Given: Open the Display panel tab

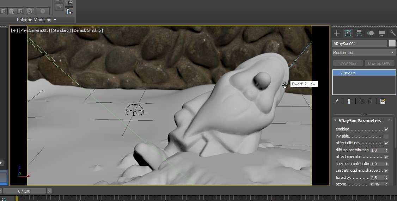Looking at the screenshot, I should click(x=382, y=33).
